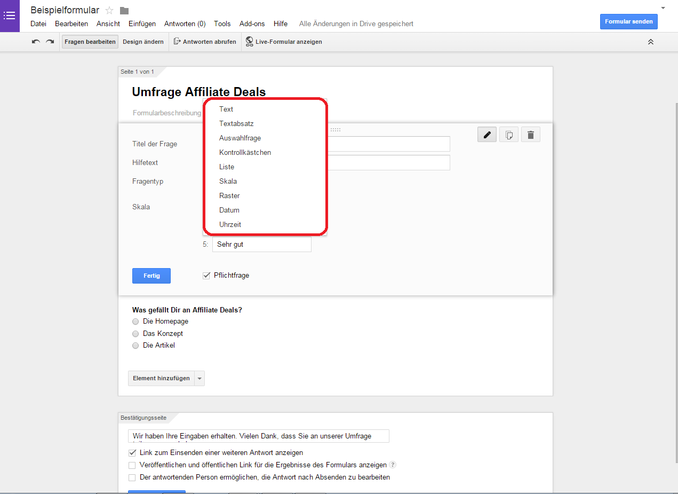This screenshot has width=678, height=494.
Task: Open help tooltip next to publish option
Action: tap(393, 465)
